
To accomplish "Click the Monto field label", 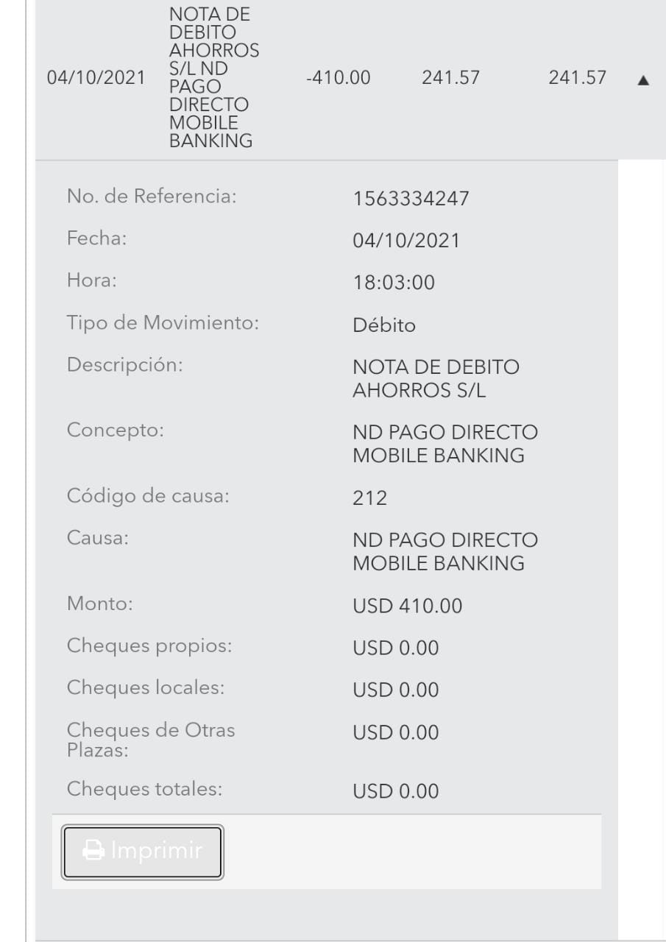I will coord(99,604).
